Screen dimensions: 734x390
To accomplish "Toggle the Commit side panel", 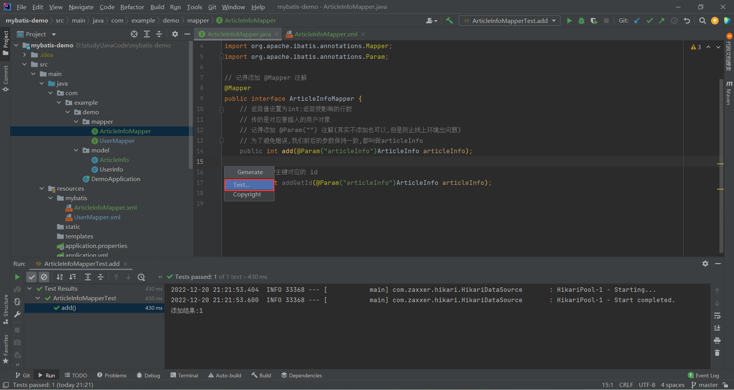I will point(5,78).
